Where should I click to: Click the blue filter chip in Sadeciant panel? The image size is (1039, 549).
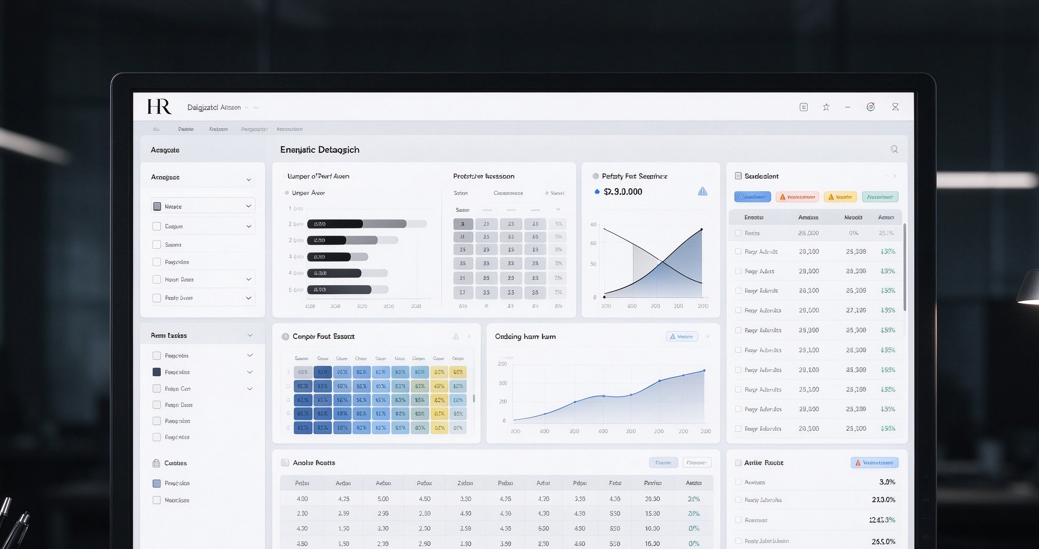coord(752,197)
